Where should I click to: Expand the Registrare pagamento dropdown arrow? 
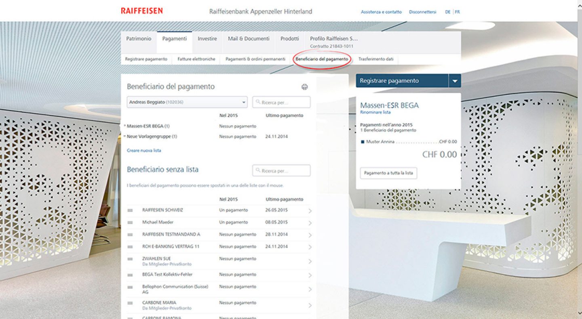point(455,81)
